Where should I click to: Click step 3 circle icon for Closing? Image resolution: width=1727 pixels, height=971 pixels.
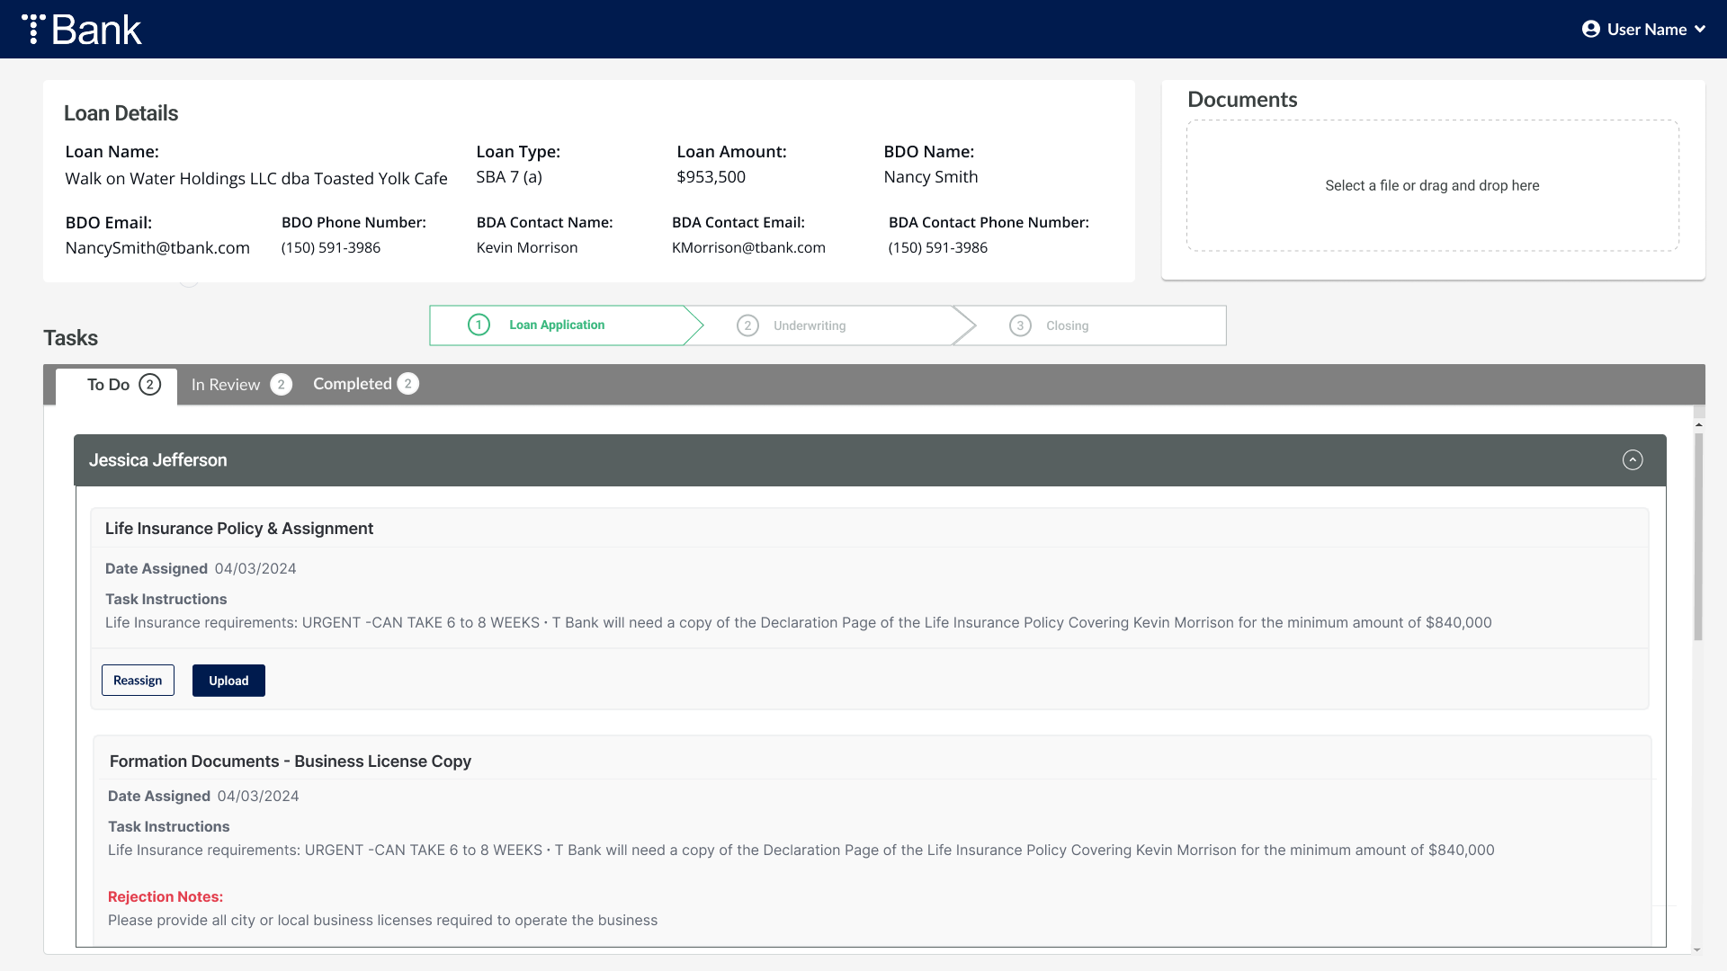coord(1020,325)
